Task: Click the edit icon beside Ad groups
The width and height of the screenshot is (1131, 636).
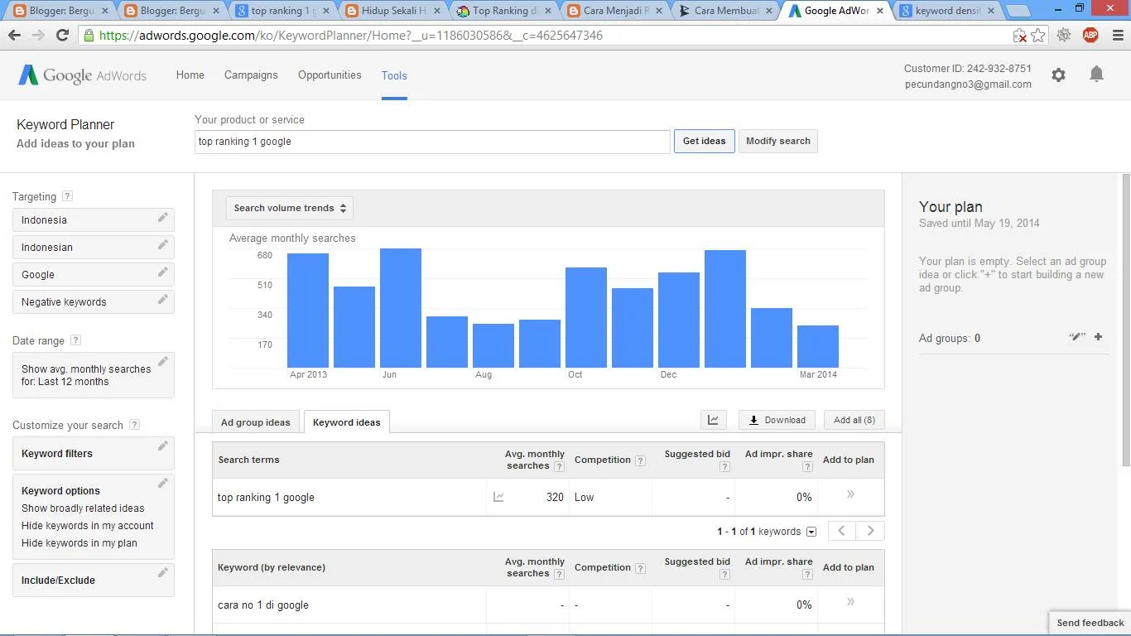Action: pos(1077,337)
